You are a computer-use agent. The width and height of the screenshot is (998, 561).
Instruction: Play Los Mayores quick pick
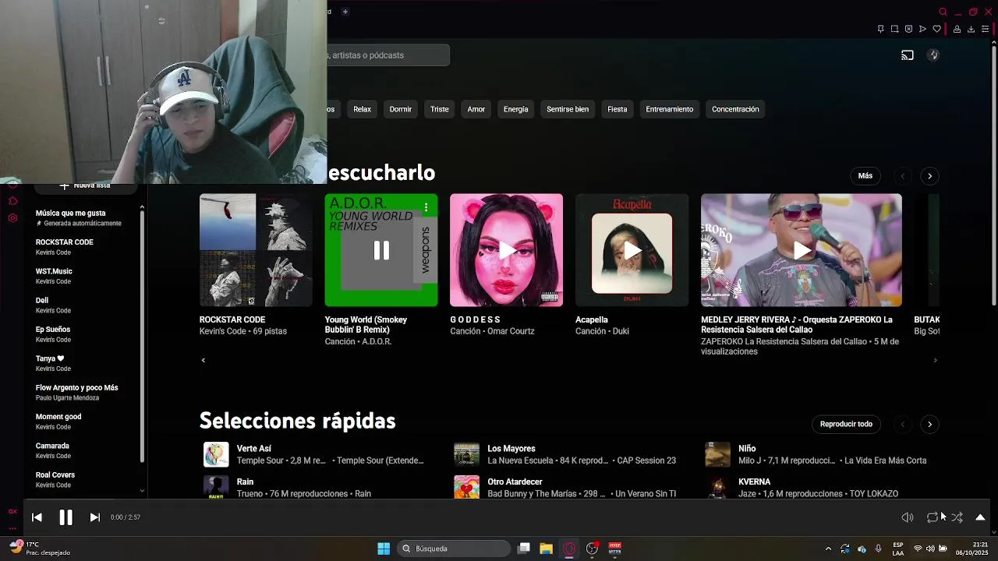tap(467, 454)
